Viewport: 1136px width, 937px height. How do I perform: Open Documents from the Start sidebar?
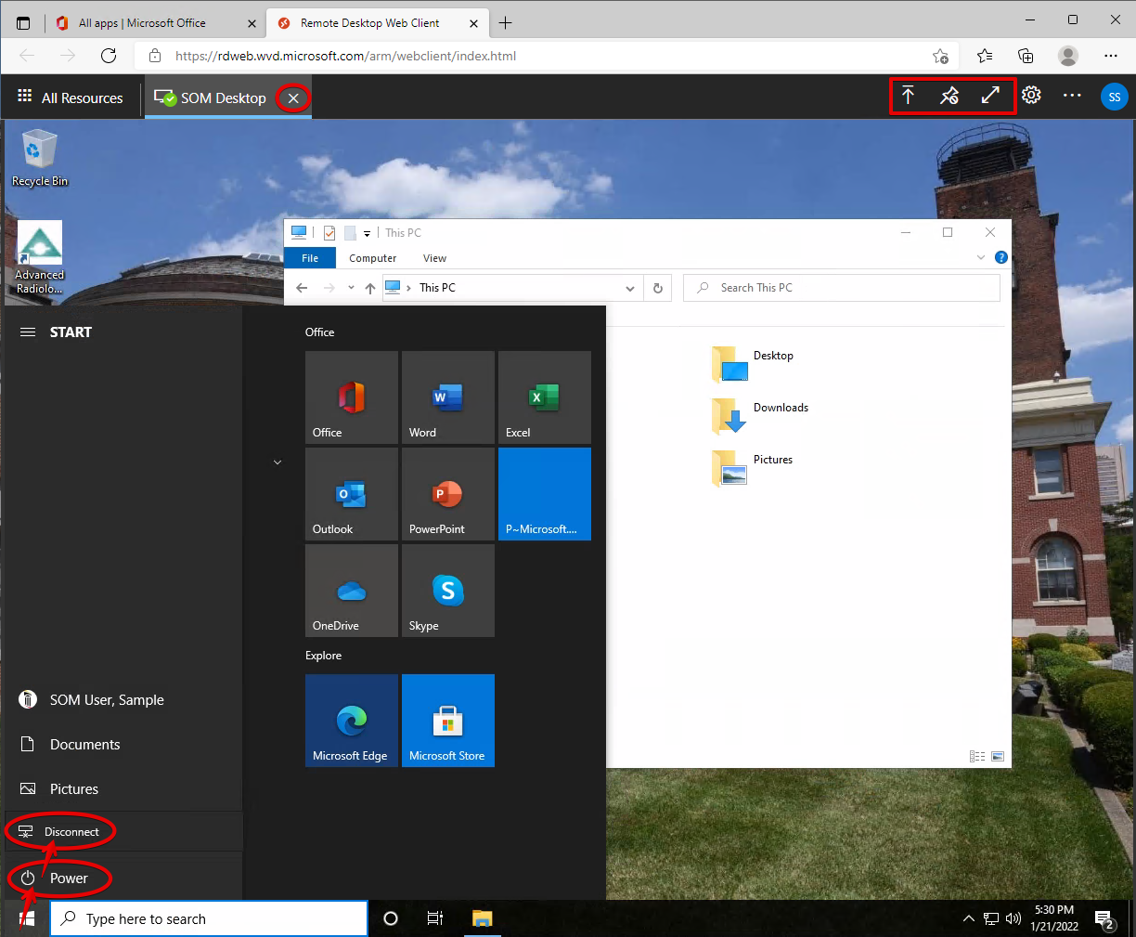pyautogui.click(x=84, y=745)
